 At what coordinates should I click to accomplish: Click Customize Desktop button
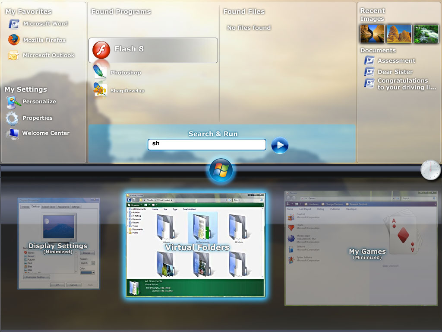tap(36, 277)
